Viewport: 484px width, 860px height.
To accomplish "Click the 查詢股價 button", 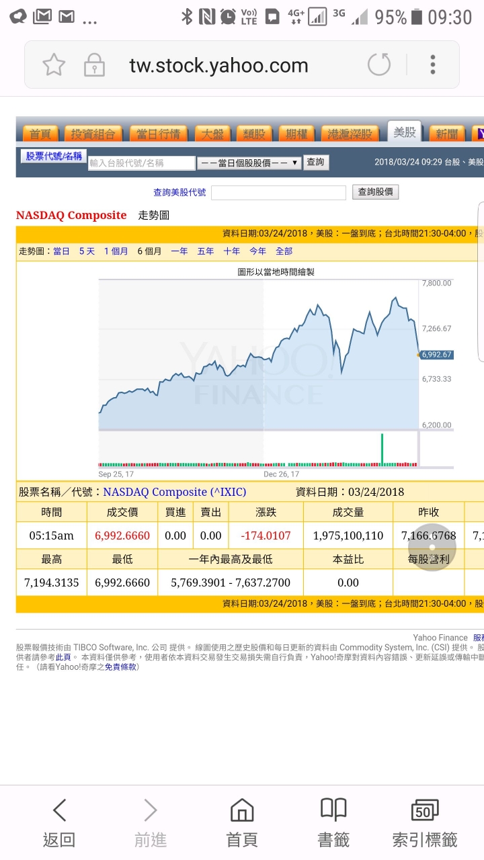I will (x=376, y=192).
